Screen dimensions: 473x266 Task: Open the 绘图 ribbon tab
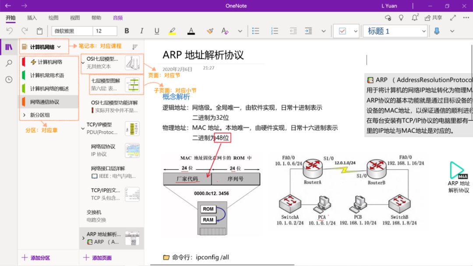point(53,18)
